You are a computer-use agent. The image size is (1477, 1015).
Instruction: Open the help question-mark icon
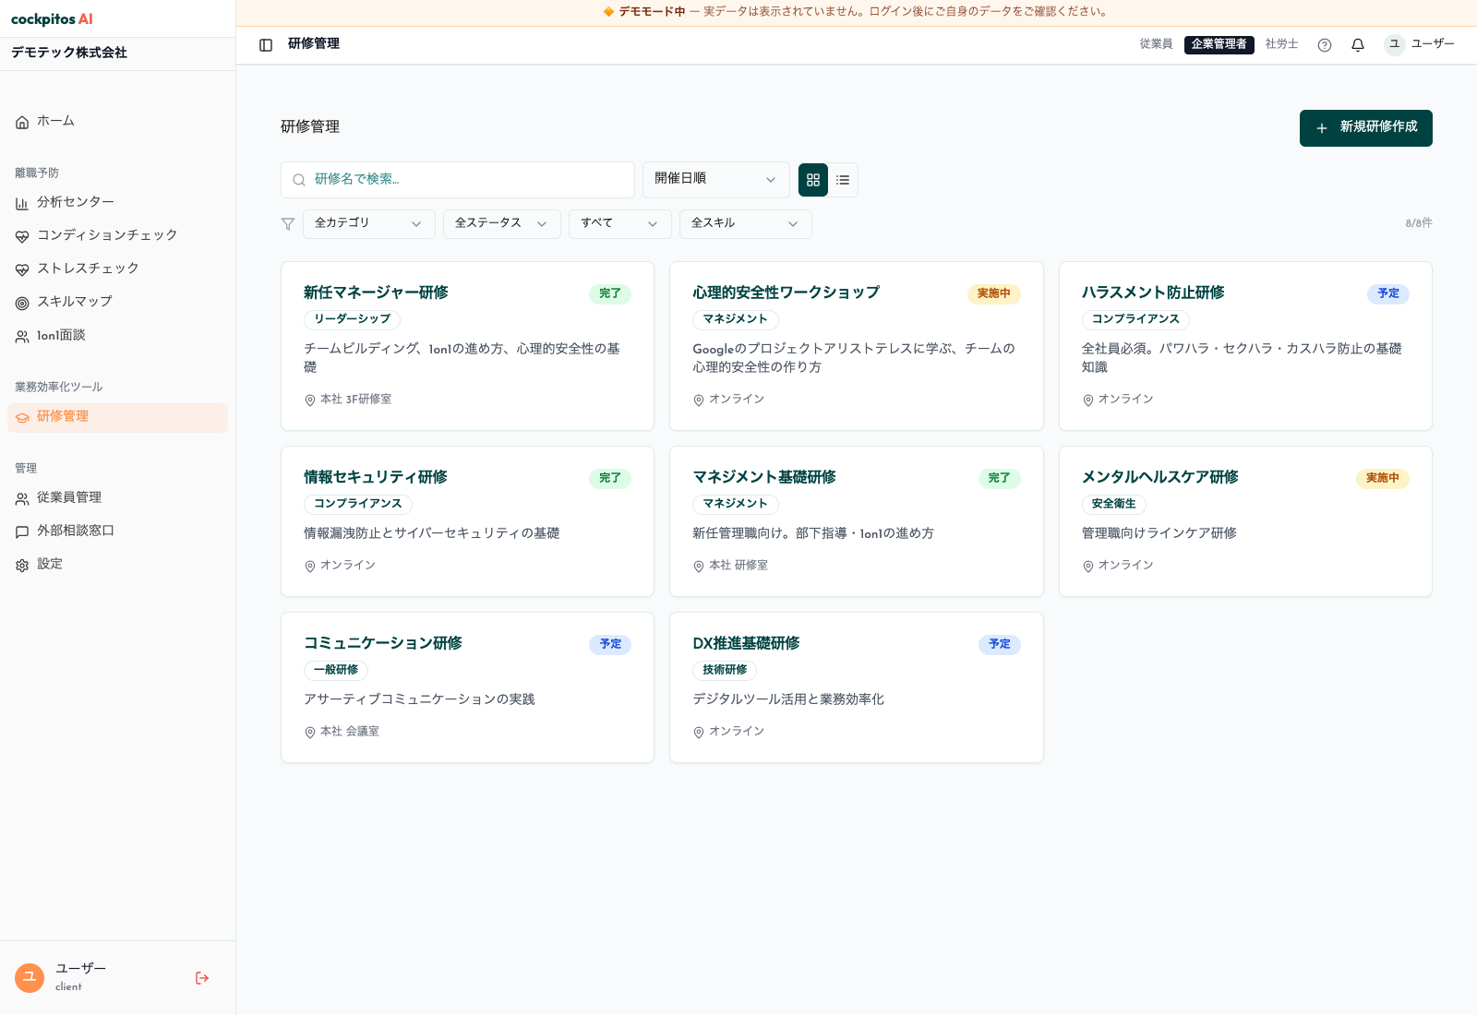point(1325,45)
